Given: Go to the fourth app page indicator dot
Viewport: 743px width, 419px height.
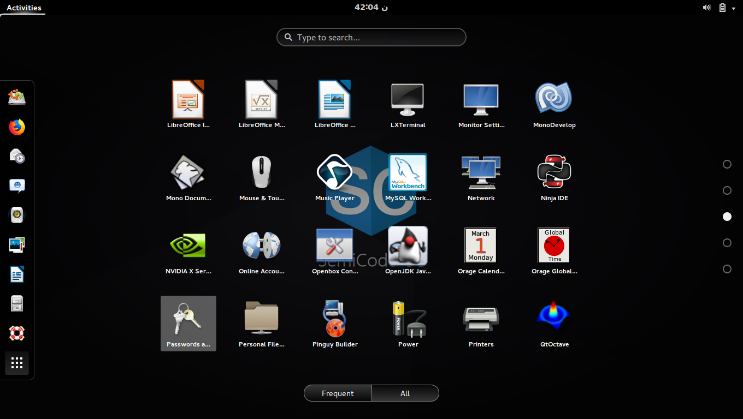Looking at the screenshot, I should point(727,243).
